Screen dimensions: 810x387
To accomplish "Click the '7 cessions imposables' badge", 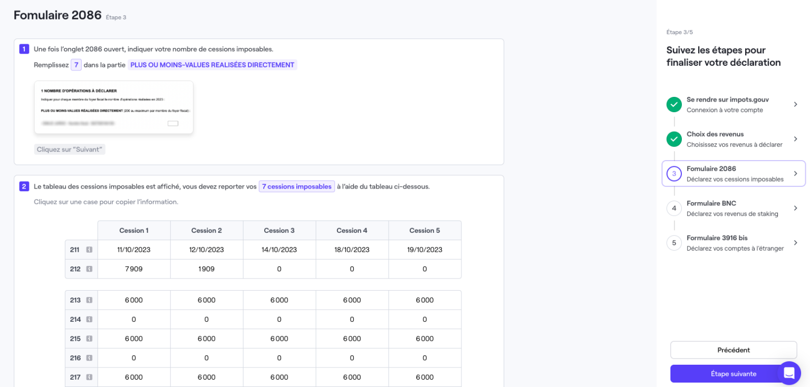I will [296, 186].
